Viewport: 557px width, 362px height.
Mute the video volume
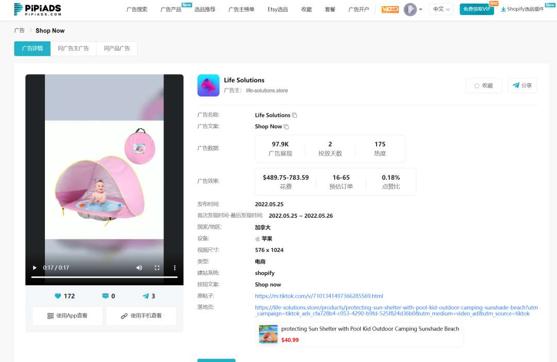[139, 268]
